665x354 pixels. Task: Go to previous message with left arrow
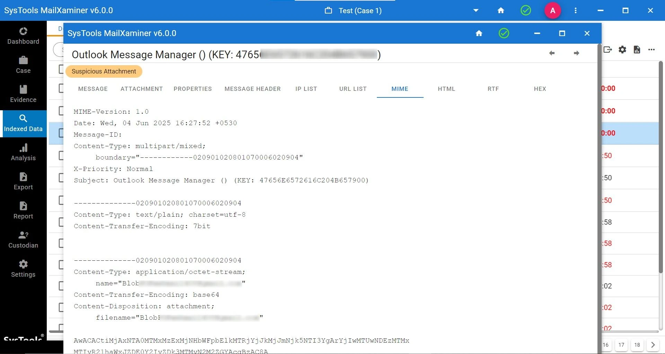point(552,53)
